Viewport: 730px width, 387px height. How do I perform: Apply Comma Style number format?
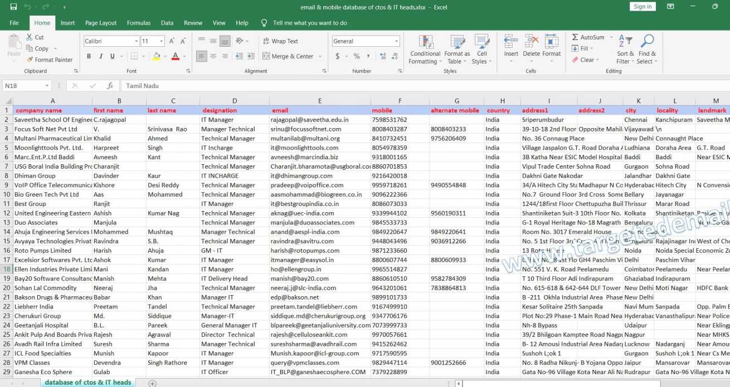(x=368, y=56)
